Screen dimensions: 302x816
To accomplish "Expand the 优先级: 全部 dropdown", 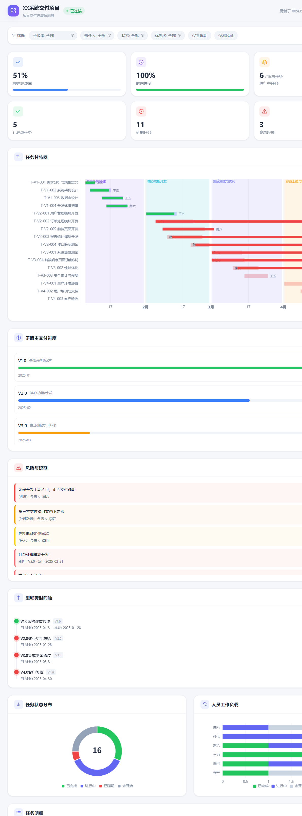I will (168, 36).
